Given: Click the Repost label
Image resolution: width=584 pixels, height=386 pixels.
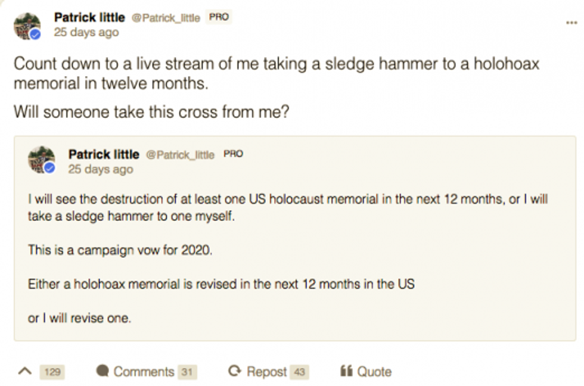Looking at the screenshot, I should click(x=266, y=372).
